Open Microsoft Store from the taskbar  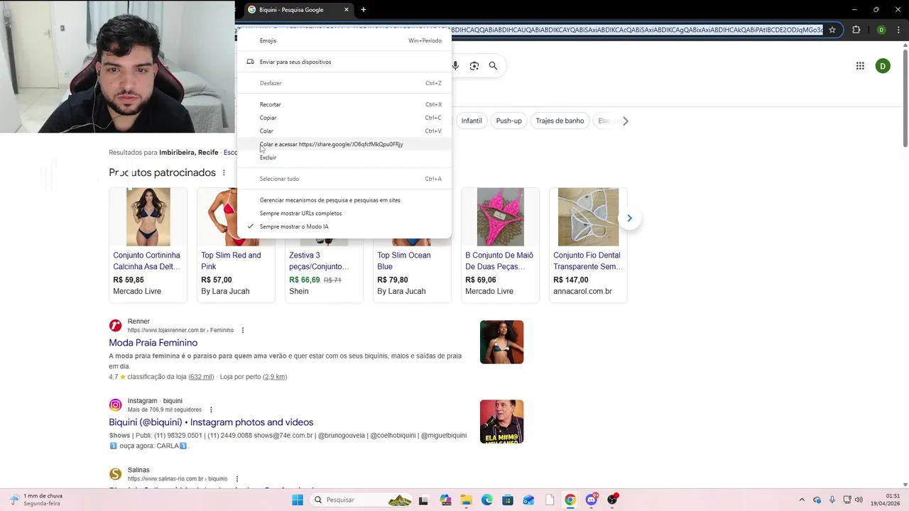click(x=508, y=500)
